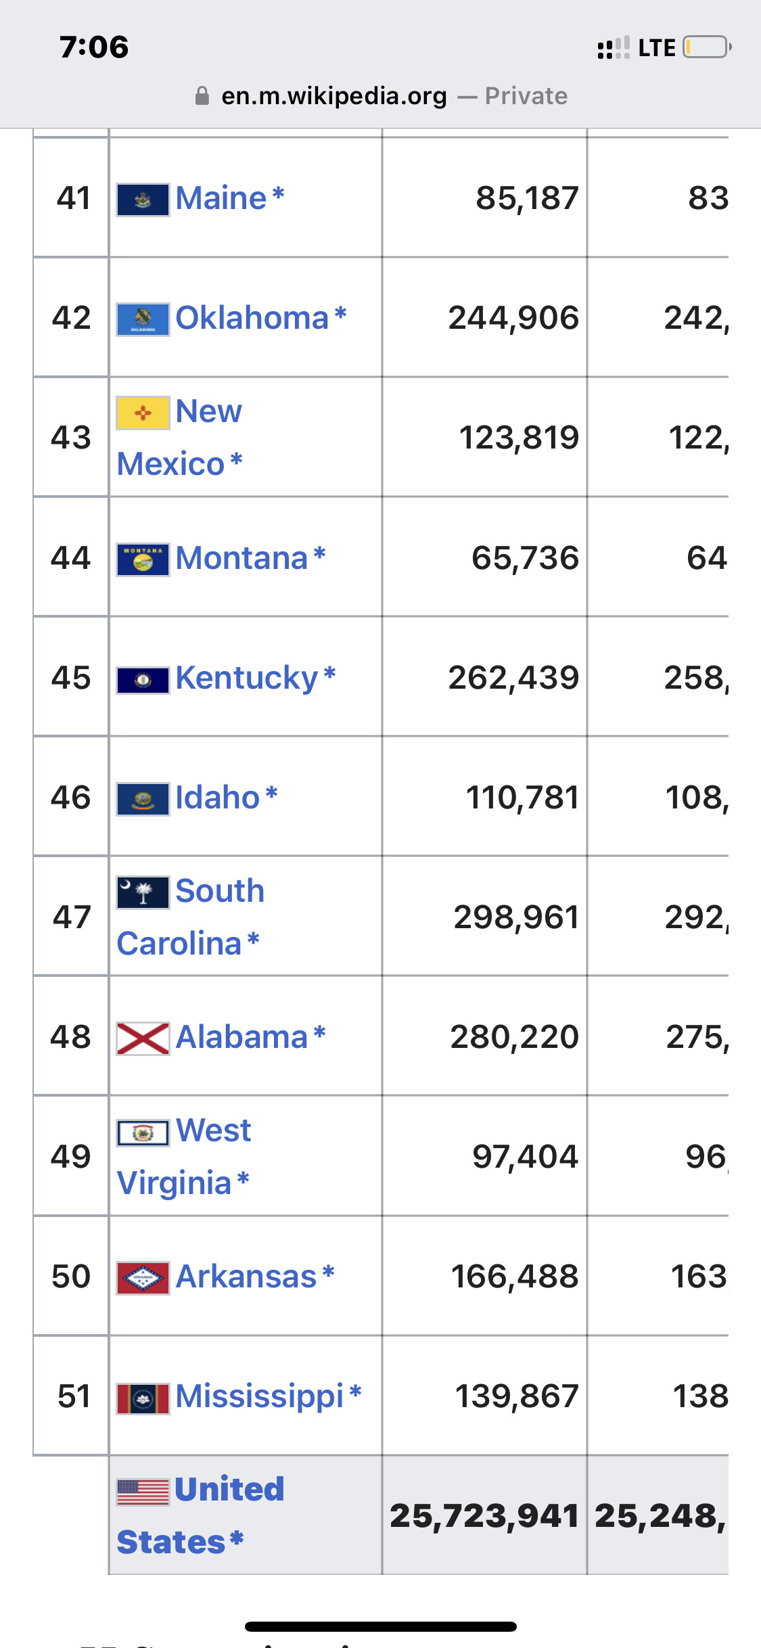Tap the New Mexico flag icon

[x=143, y=413]
